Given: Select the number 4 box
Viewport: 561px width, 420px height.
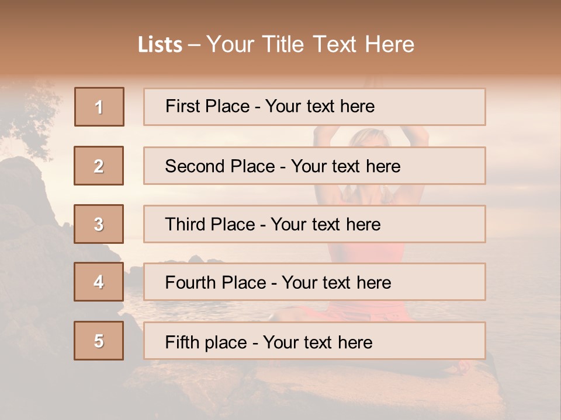Looking at the screenshot, I should tap(99, 282).
